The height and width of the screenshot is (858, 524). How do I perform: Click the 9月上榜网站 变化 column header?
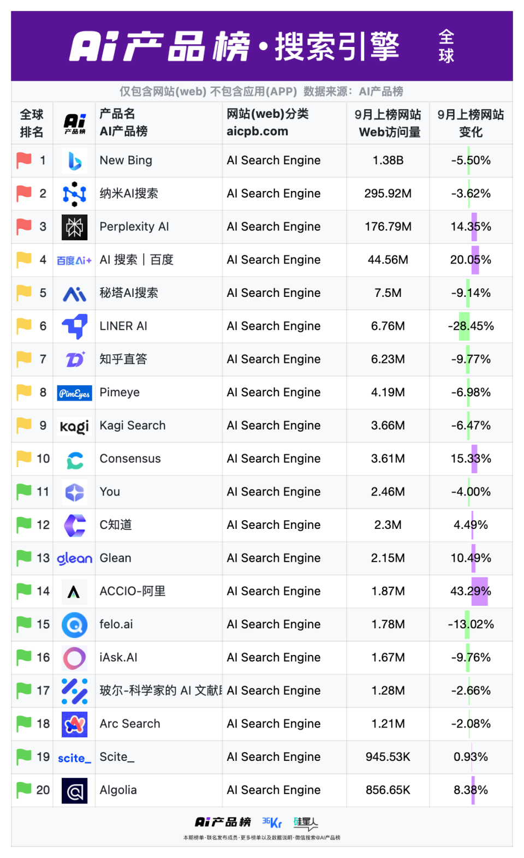point(471,123)
